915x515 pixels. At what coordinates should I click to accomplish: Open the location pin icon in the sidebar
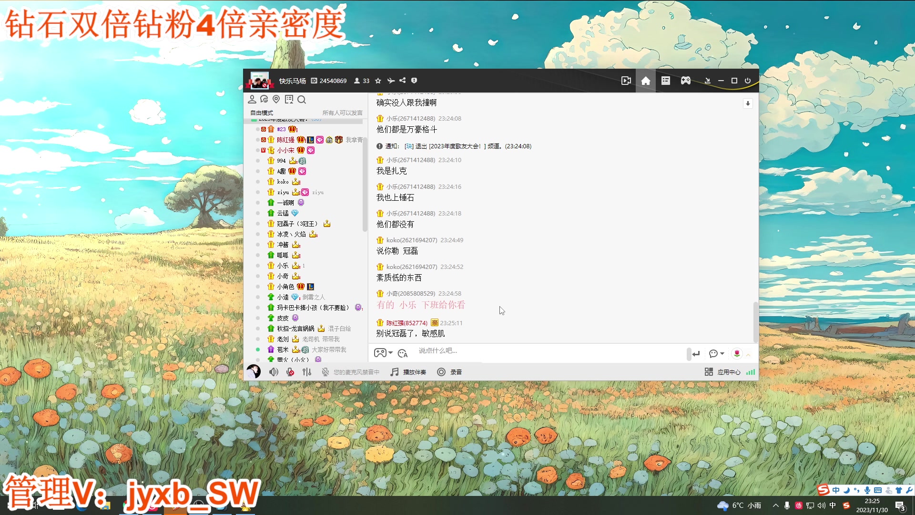pyautogui.click(x=276, y=99)
